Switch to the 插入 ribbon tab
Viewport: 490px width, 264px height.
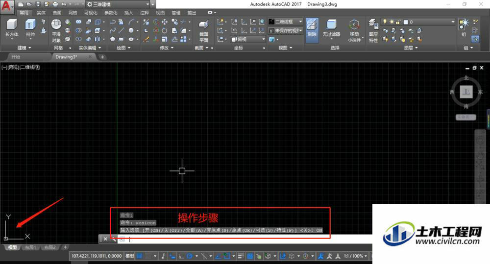pyautogui.click(x=128, y=13)
